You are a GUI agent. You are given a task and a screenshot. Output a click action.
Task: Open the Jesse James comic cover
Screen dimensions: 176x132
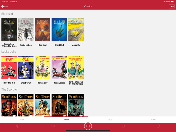pos(59,68)
